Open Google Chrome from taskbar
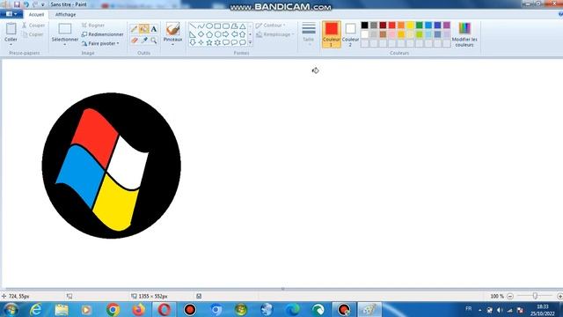Screen dimensions: 563x317 coord(113,309)
